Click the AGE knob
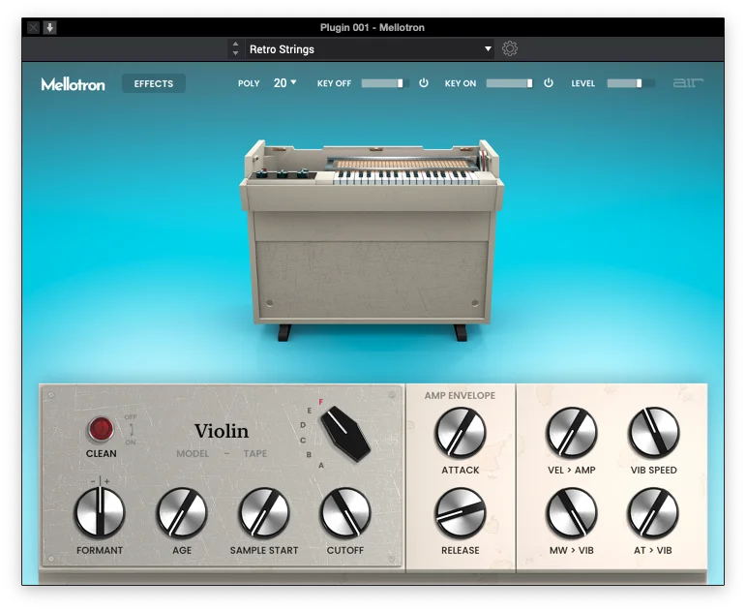Image resolution: width=746 pixels, height=611 pixels. [x=182, y=513]
